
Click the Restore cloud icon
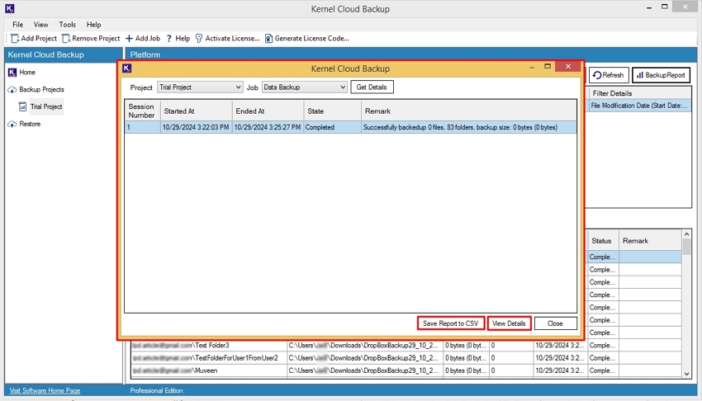12,124
